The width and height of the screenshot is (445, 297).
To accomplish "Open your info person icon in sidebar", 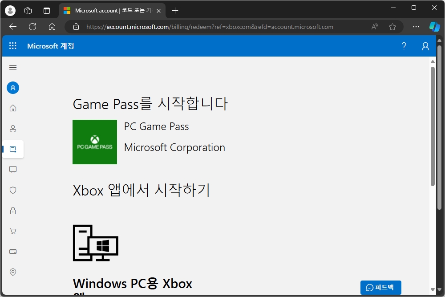I will tap(13, 129).
